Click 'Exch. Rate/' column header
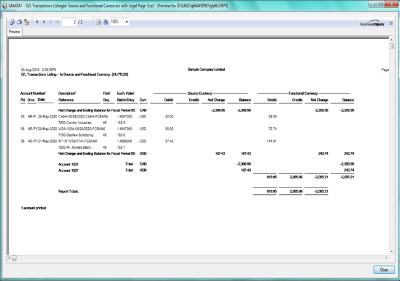Viewport: 400px width, 281px height. coord(126,93)
